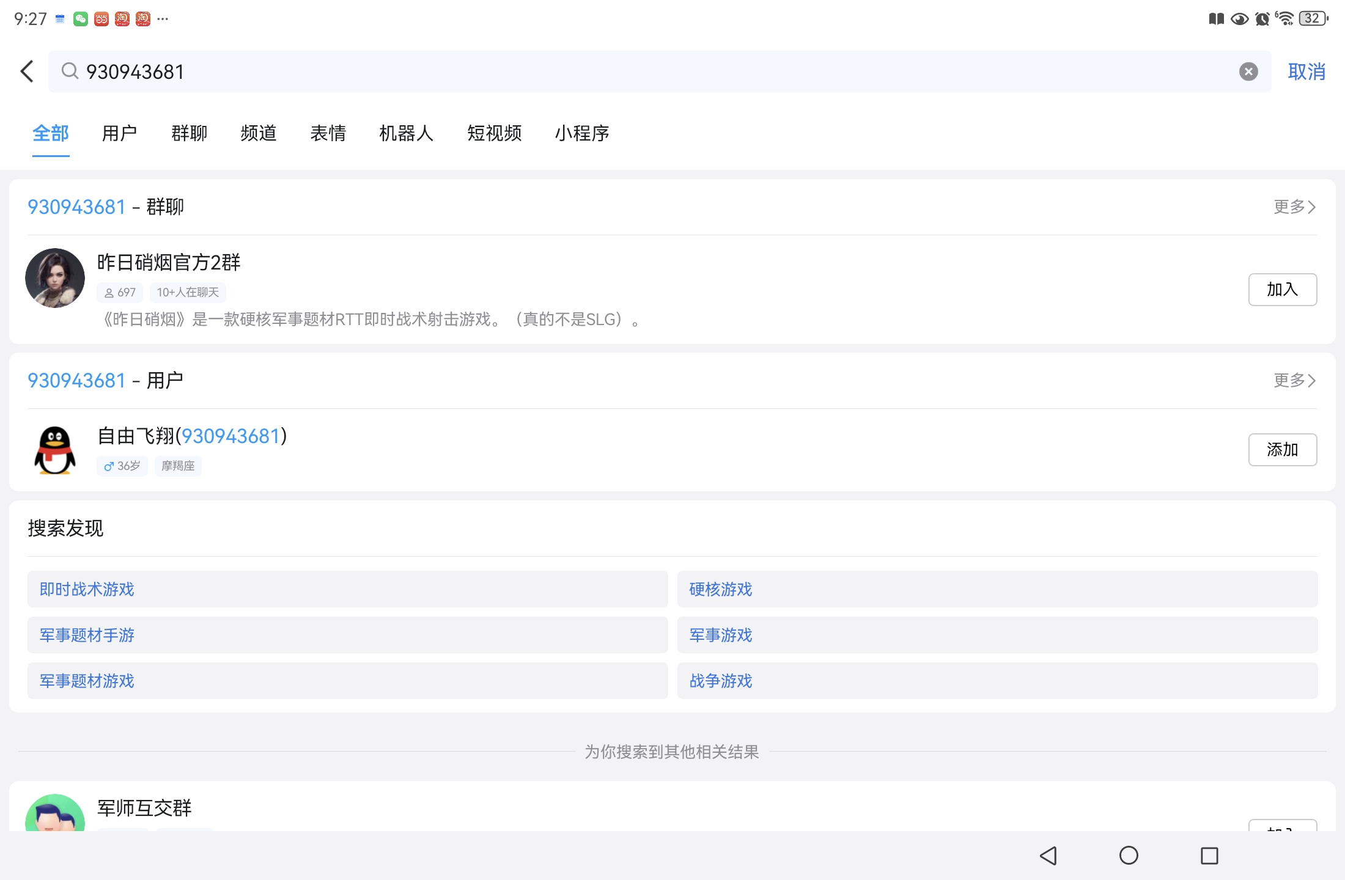Open the 昨日硝烟官方2群 group avatar
This screenshot has width=1345, height=880.
[55, 278]
